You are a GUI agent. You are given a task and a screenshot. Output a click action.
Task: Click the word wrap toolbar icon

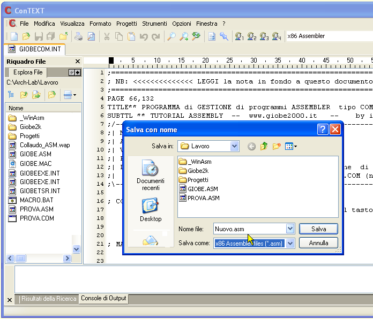(x=212, y=36)
